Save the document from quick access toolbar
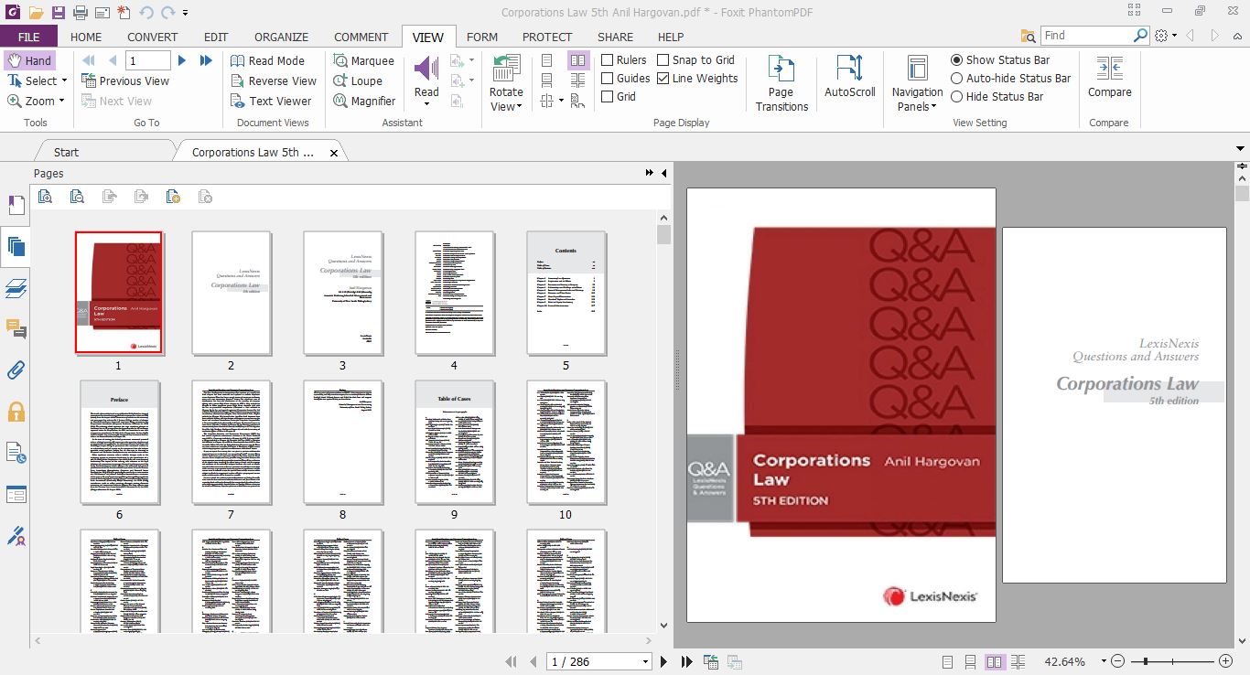This screenshot has width=1250, height=675. [58, 13]
